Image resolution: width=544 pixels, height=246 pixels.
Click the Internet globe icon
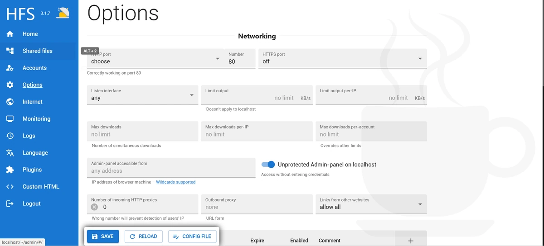[x=10, y=102]
